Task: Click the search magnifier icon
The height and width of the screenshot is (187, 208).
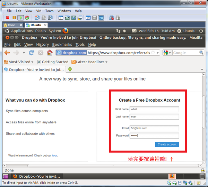Action: [x=201, y=53]
